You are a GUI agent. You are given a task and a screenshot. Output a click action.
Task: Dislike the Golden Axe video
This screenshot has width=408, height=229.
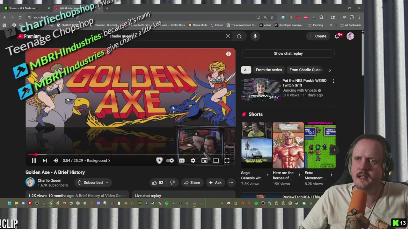172,183
